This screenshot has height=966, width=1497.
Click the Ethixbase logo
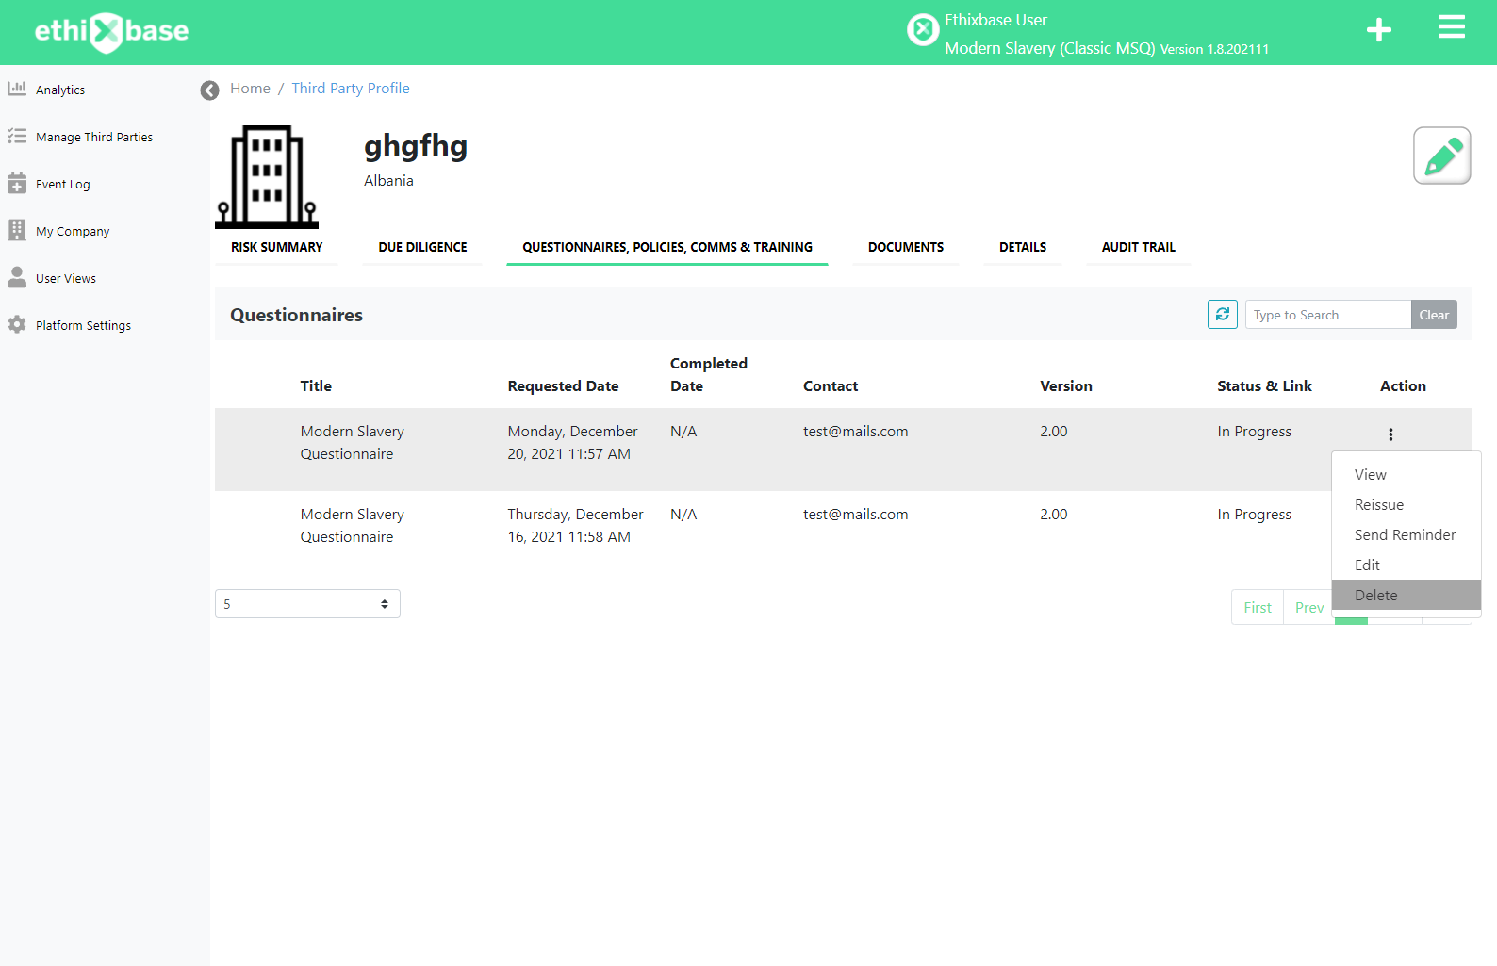coord(111,32)
